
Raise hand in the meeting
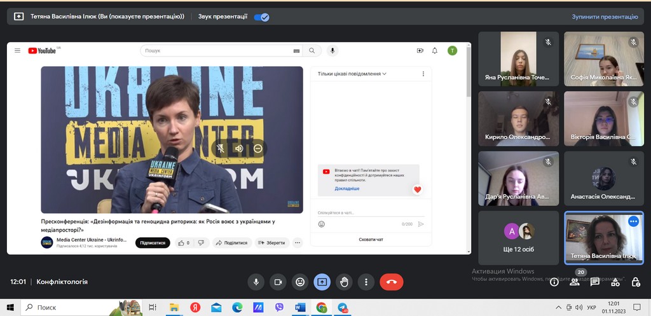(344, 282)
